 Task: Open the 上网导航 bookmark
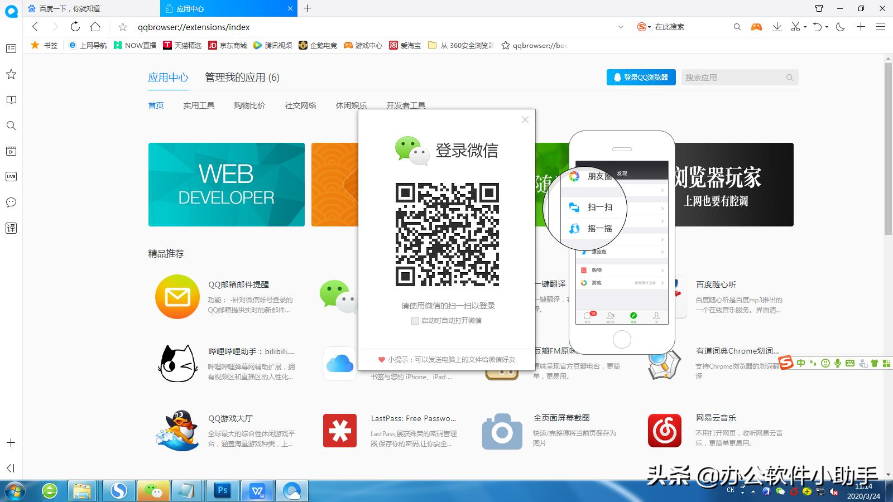pyautogui.click(x=92, y=45)
